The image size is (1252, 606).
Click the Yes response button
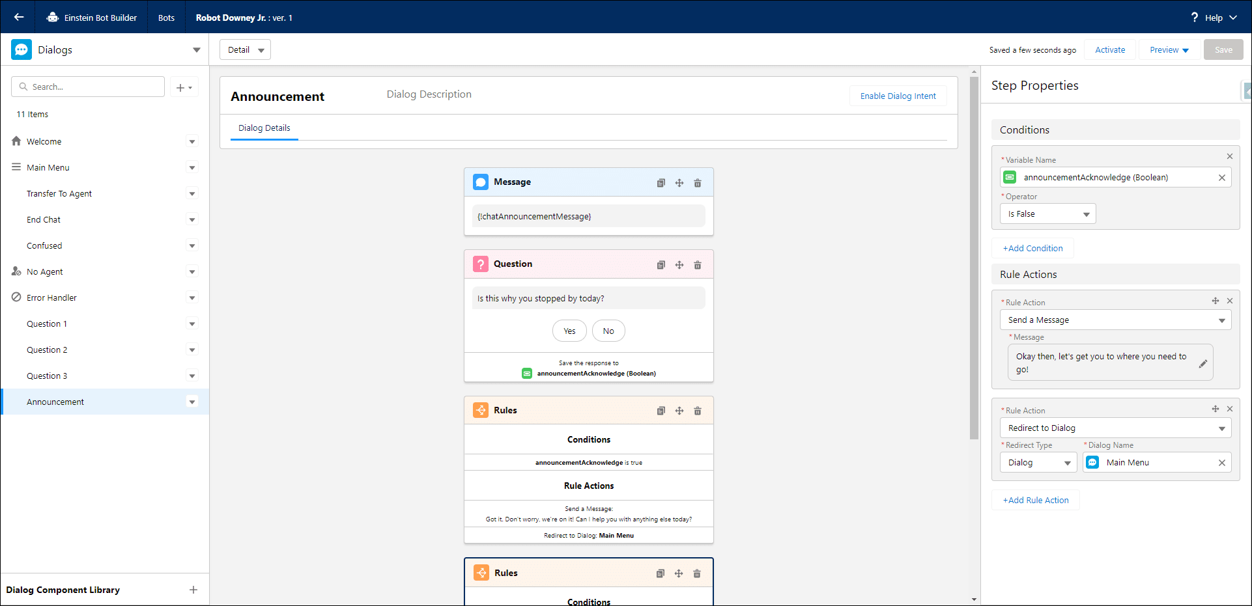pos(569,331)
